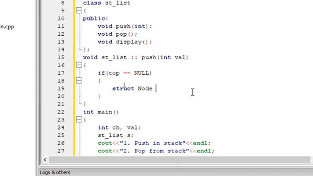
Task: Click line number 27 in the margin
Action: (61, 151)
